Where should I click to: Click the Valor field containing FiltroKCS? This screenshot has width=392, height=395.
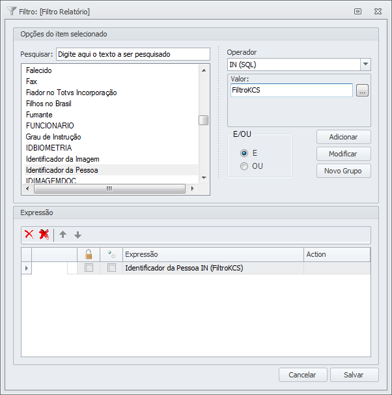(292, 90)
